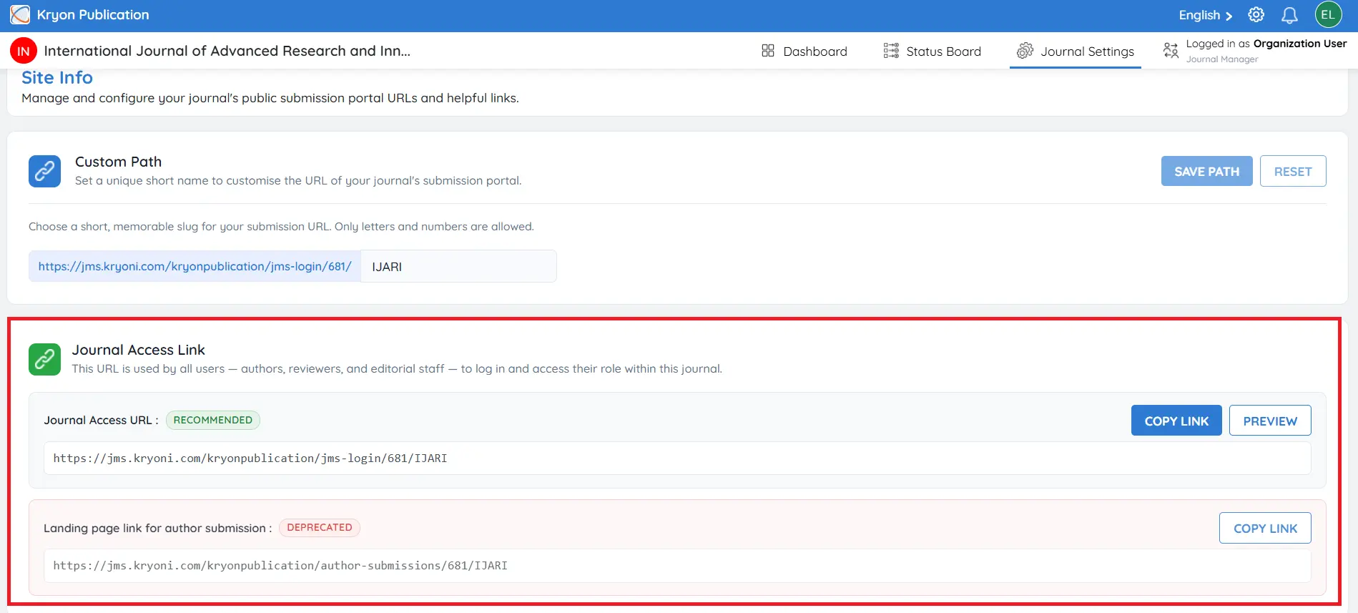
Task: Click the Kryon Publication logo icon
Action: click(20, 14)
